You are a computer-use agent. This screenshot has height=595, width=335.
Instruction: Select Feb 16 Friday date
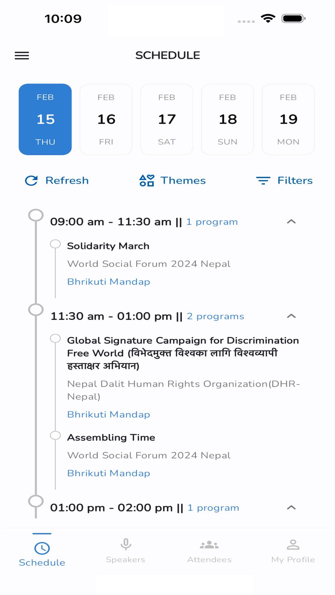click(106, 119)
